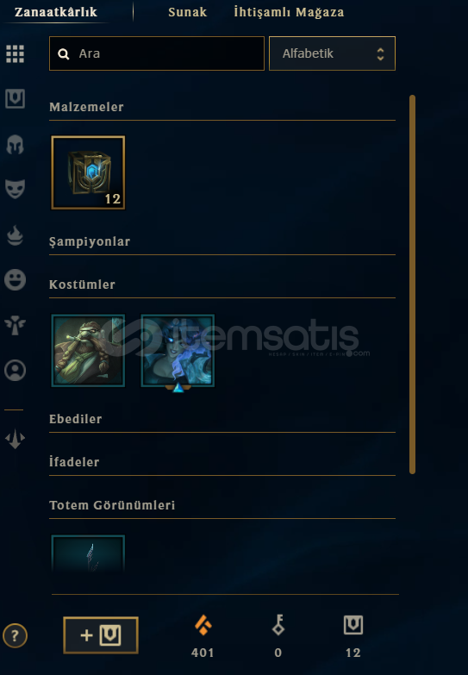Filter loot by chests icon in sidebar
Image resolution: width=468 pixels, height=675 pixels.
click(x=15, y=98)
